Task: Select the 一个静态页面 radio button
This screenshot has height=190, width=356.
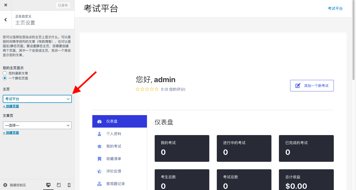Action: click(5, 78)
